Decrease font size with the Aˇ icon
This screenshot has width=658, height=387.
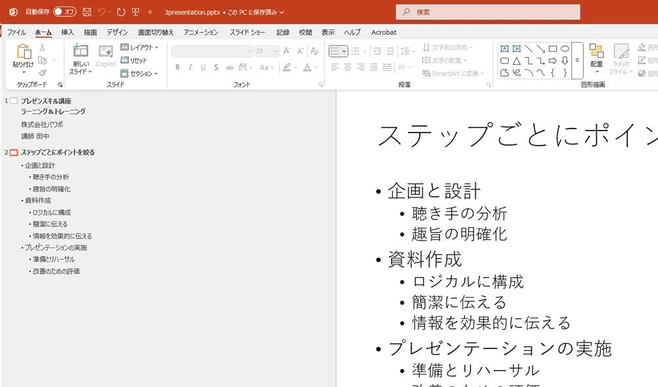click(x=300, y=51)
